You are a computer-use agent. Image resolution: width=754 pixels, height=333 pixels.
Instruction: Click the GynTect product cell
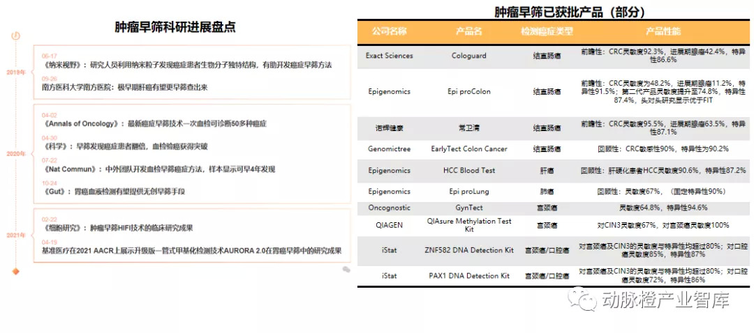pos(468,208)
